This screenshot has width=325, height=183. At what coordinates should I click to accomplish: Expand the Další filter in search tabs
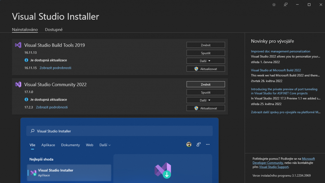click(105, 145)
